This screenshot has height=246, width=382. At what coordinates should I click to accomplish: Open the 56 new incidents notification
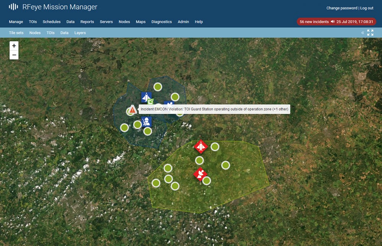[314, 22]
